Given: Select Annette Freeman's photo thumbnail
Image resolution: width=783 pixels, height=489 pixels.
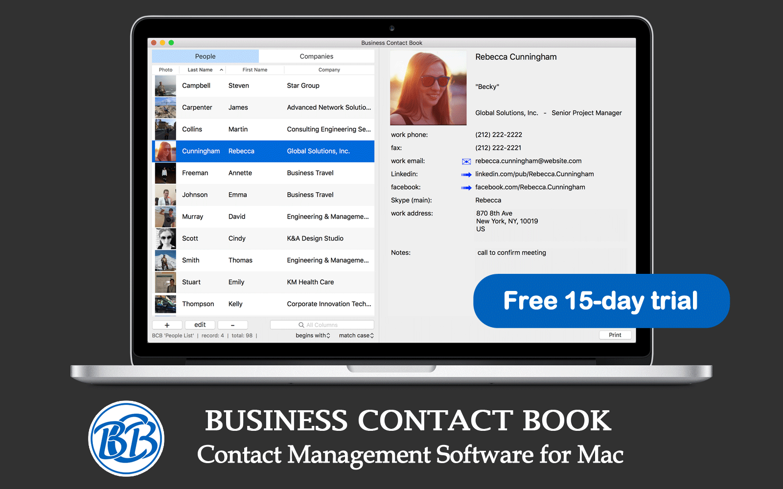Looking at the screenshot, I should click(165, 173).
